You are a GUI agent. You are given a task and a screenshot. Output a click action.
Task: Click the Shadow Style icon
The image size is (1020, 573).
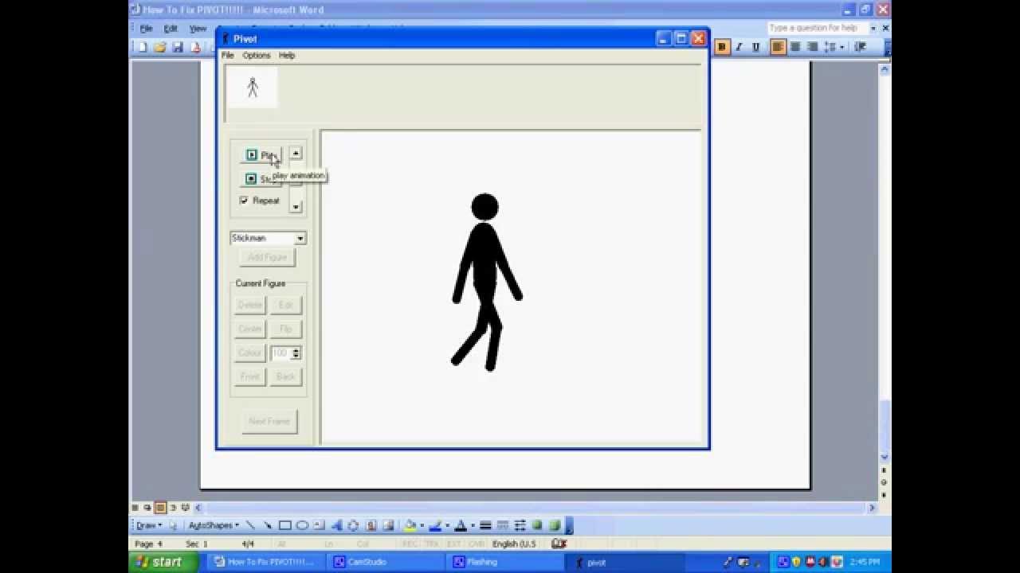tap(537, 525)
